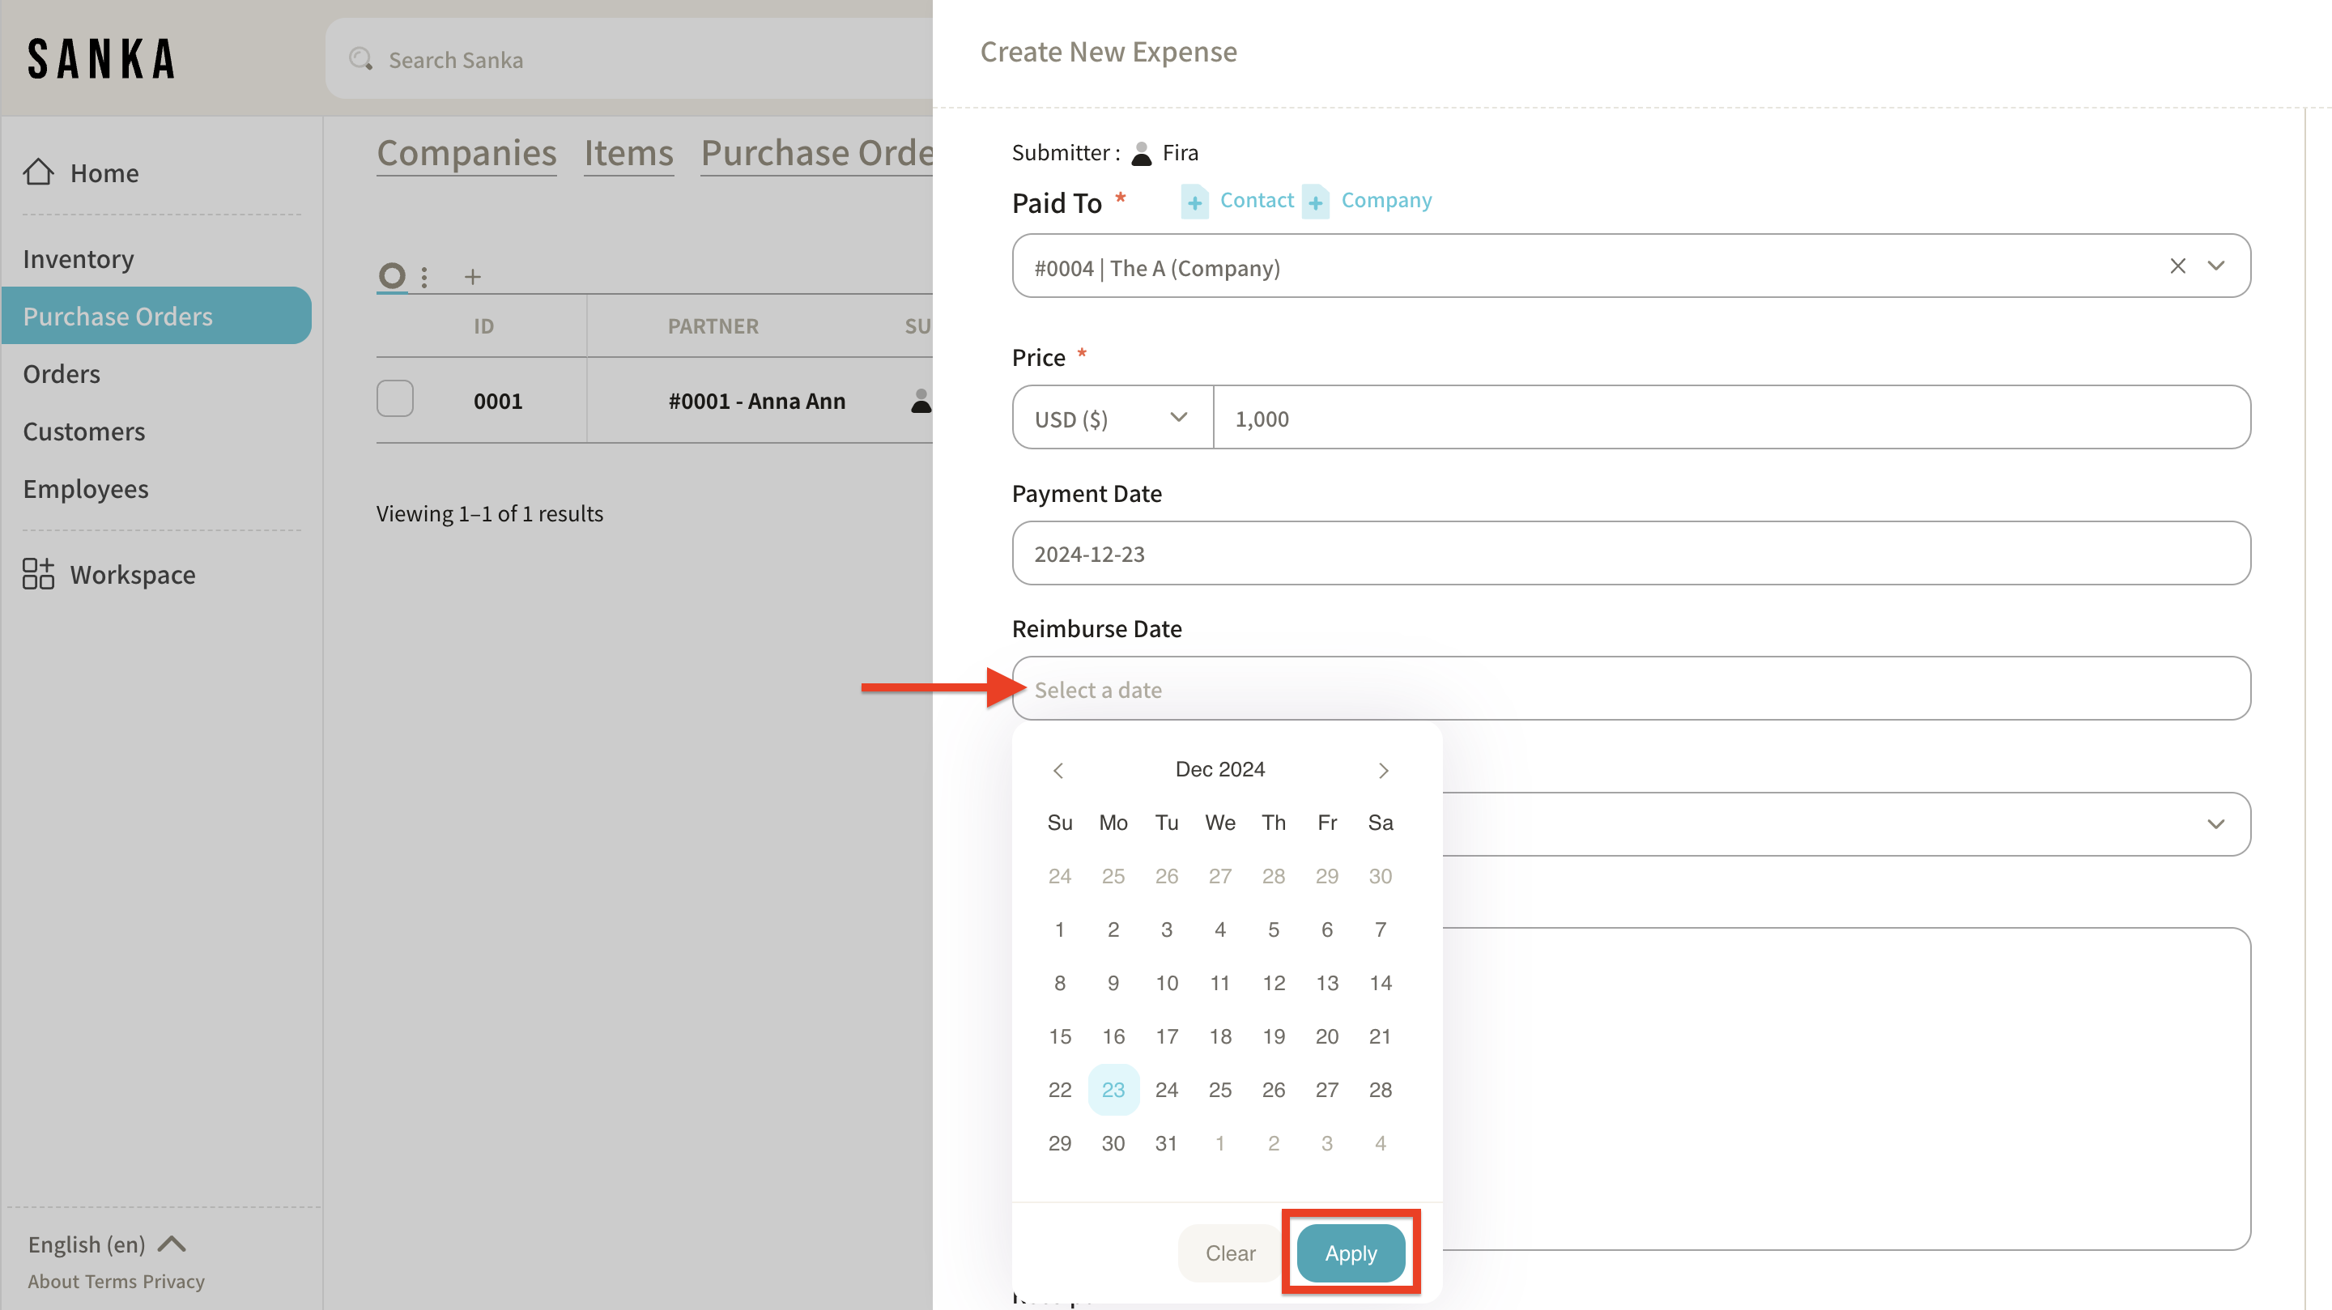Check the row 0001 checkbox
This screenshot has height=1310, width=2332.
tap(394, 399)
